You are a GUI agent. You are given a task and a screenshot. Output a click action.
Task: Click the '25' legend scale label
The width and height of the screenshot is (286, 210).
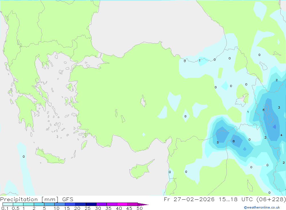pyautogui.click(x=88, y=208)
